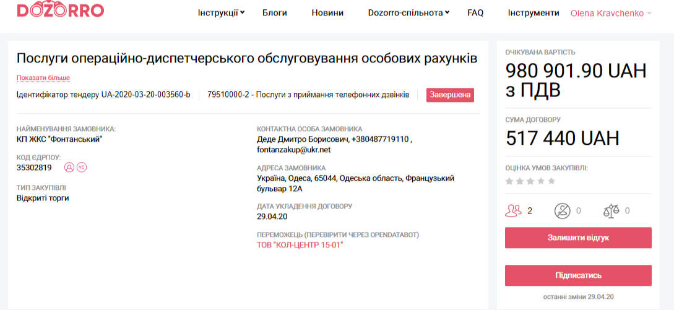Open the winner link ТОВ "КОЛ-ЦЕНТР 15-01"
674x310 pixels.
(300, 245)
